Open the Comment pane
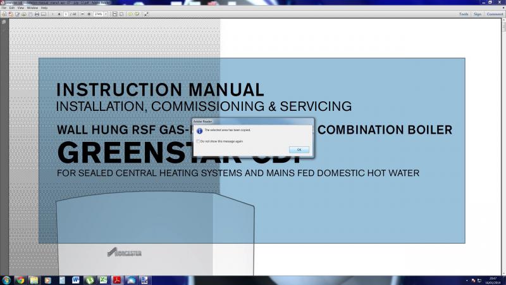Image resolution: width=506 pixels, height=285 pixels. tap(495, 13)
